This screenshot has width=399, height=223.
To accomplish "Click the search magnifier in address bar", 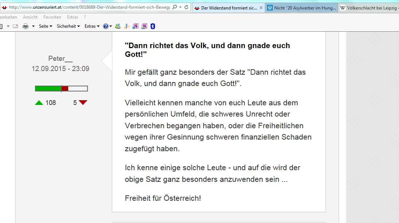I will [174, 7].
